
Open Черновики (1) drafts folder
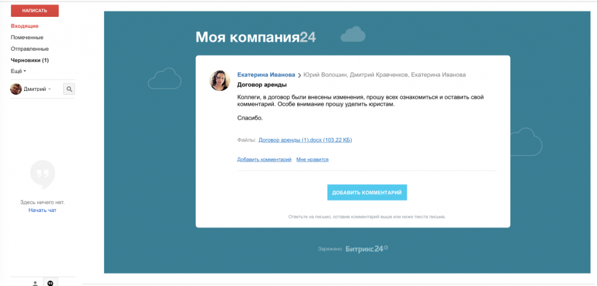(x=30, y=60)
